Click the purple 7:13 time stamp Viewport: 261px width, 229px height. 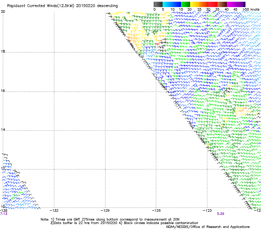4,214
